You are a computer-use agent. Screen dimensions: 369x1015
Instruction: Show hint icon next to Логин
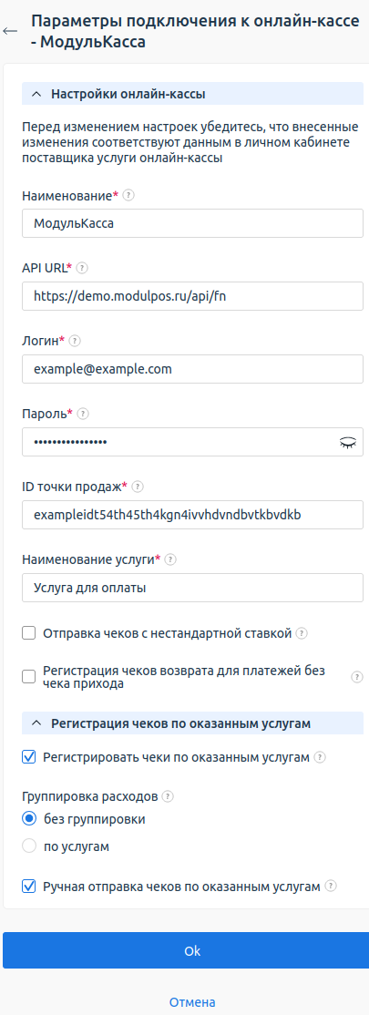(x=75, y=340)
